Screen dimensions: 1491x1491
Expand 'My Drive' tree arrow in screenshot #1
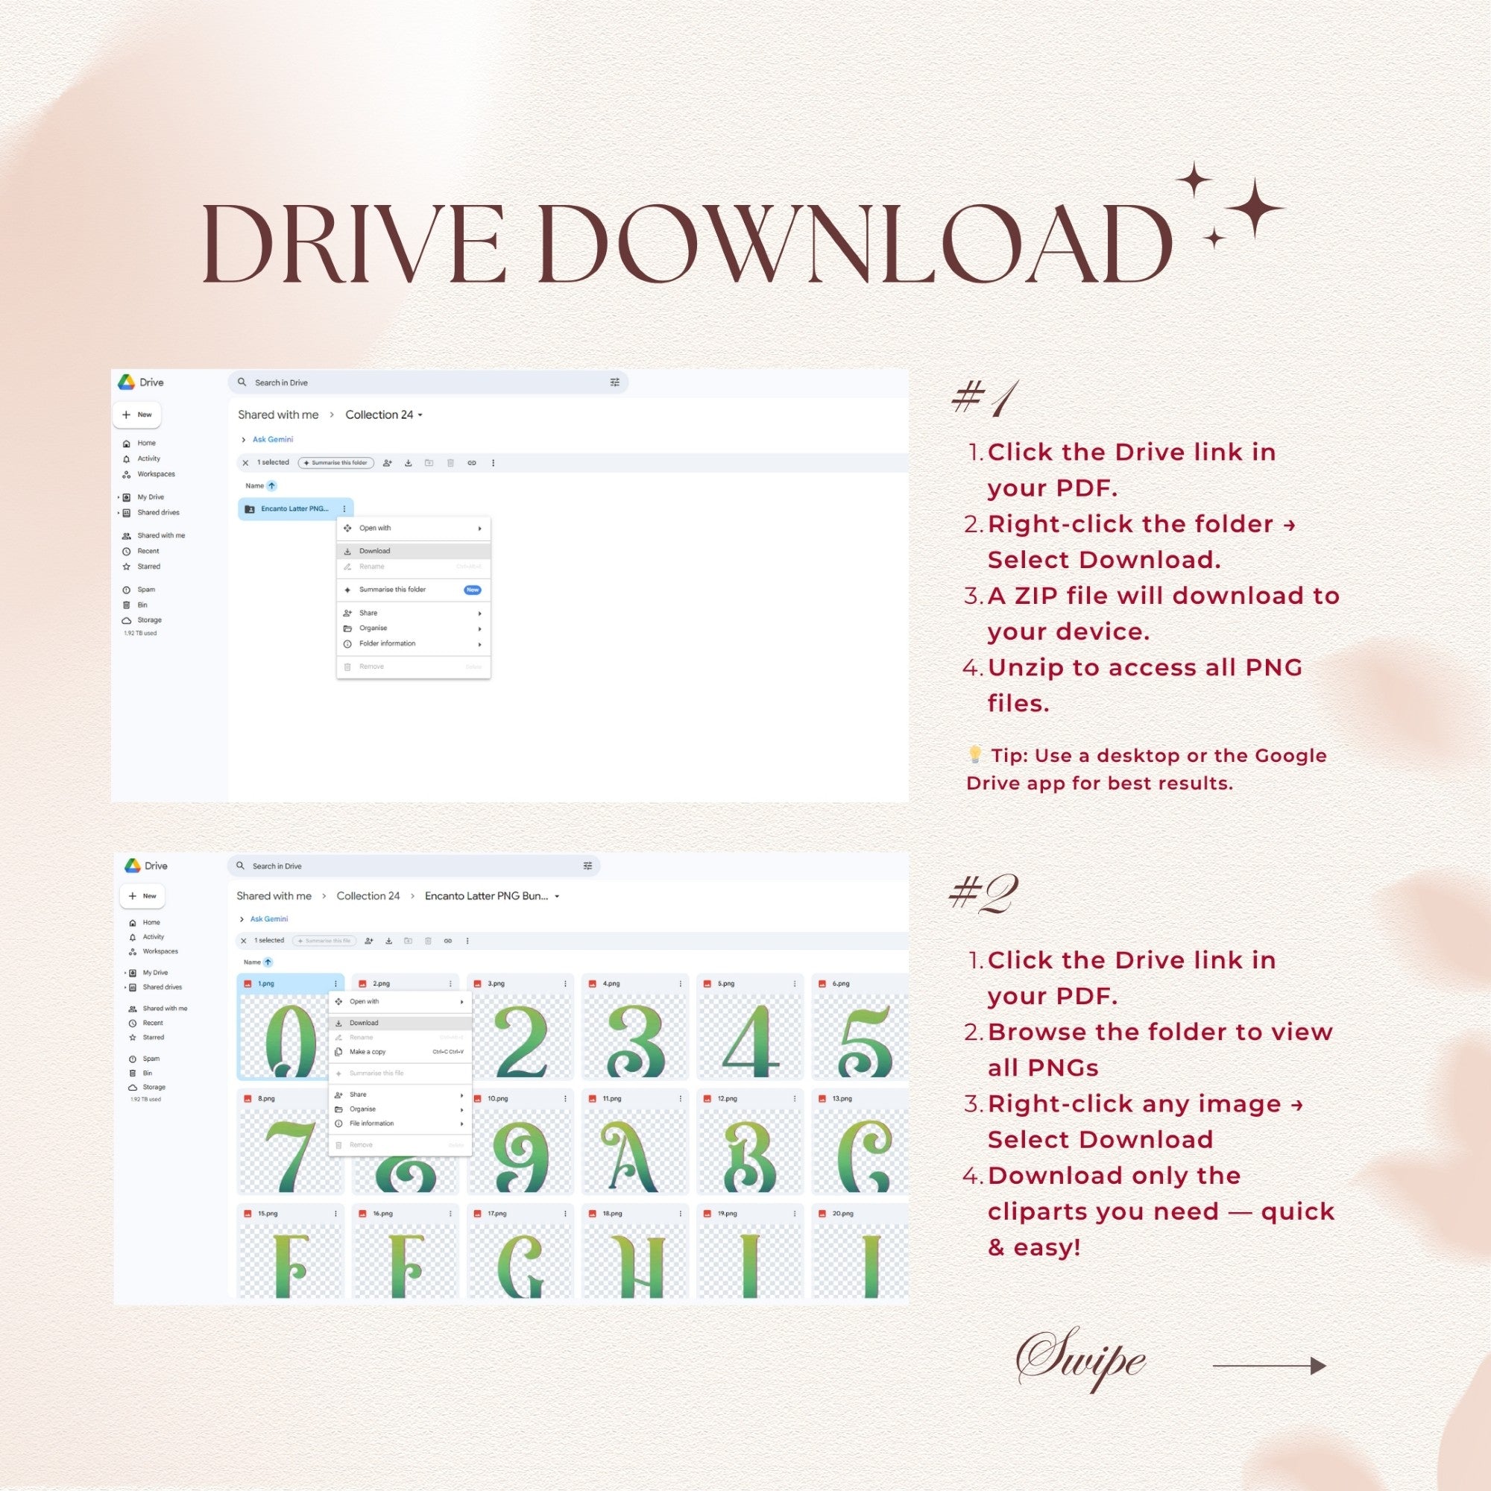click(x=119, y=498)
